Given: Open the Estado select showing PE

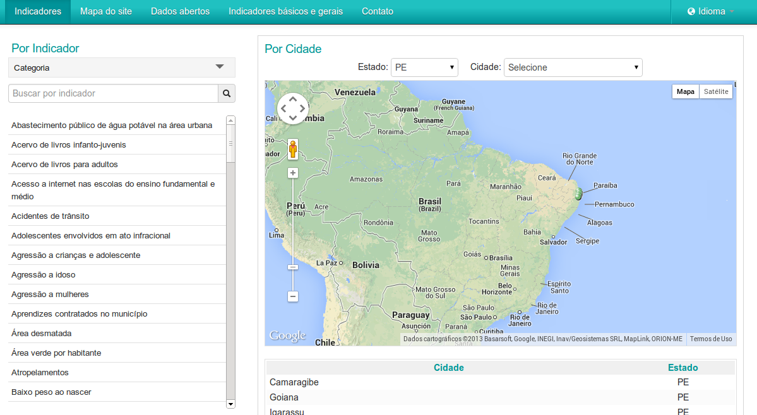Looking at the screenshot, I should 424,67.
